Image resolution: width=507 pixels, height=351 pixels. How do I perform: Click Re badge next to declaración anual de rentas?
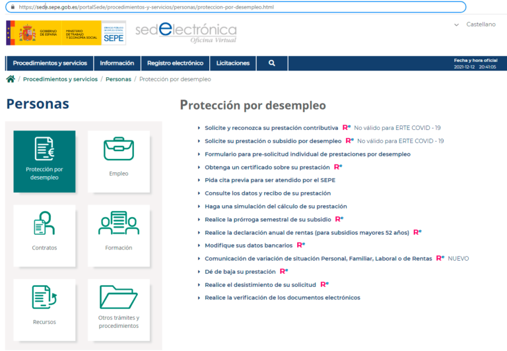pyautogui.click(x=417, y=232)
